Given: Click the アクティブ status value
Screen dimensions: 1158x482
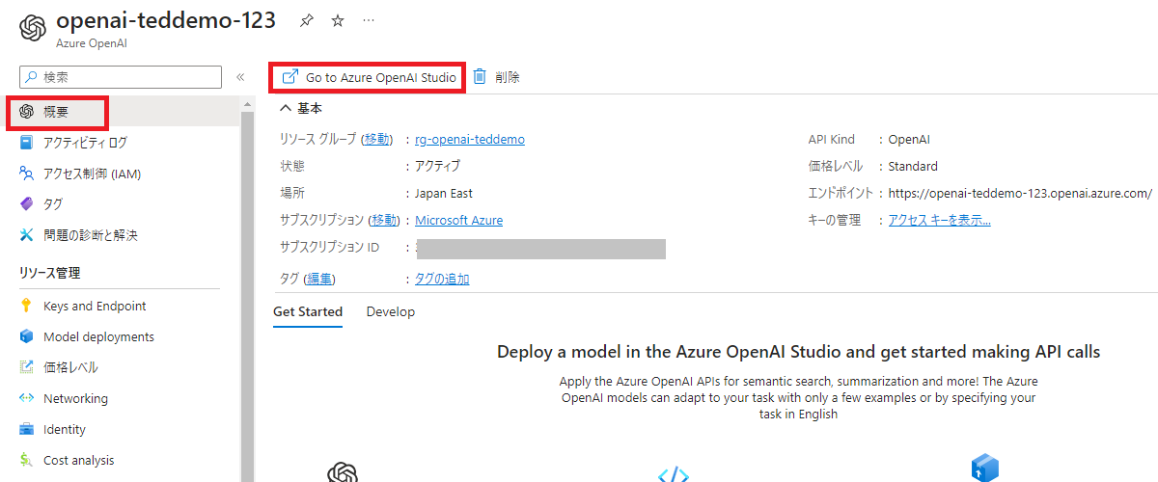Looking at the screenshot, I should [438, 166].
